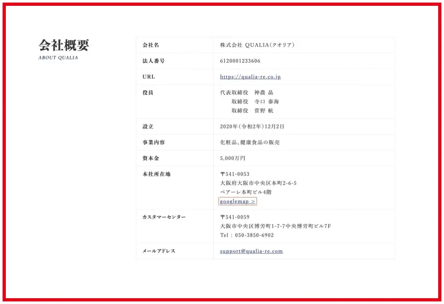444x304 pixels.
Task: Select 化粧品、健康食品の販売 text
Action: coord(250,142)
